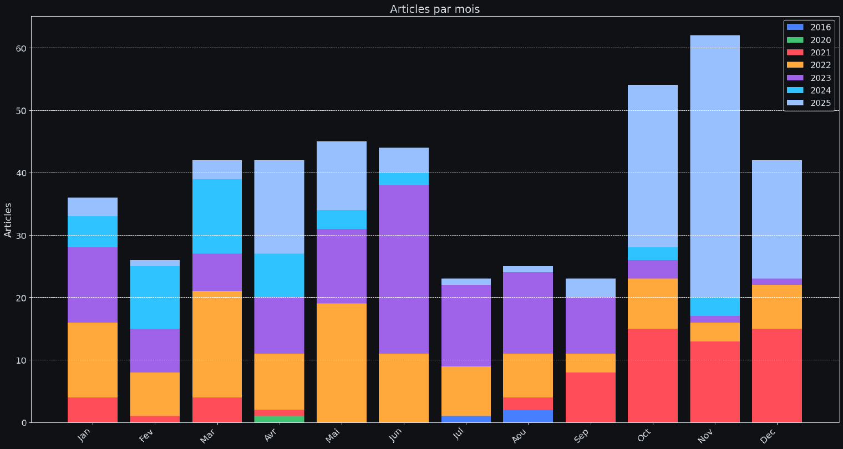Click the cyan 2024 segment in Mar bar
The image size is (843, 449).
pyautogui.click(x=217, y=216)
